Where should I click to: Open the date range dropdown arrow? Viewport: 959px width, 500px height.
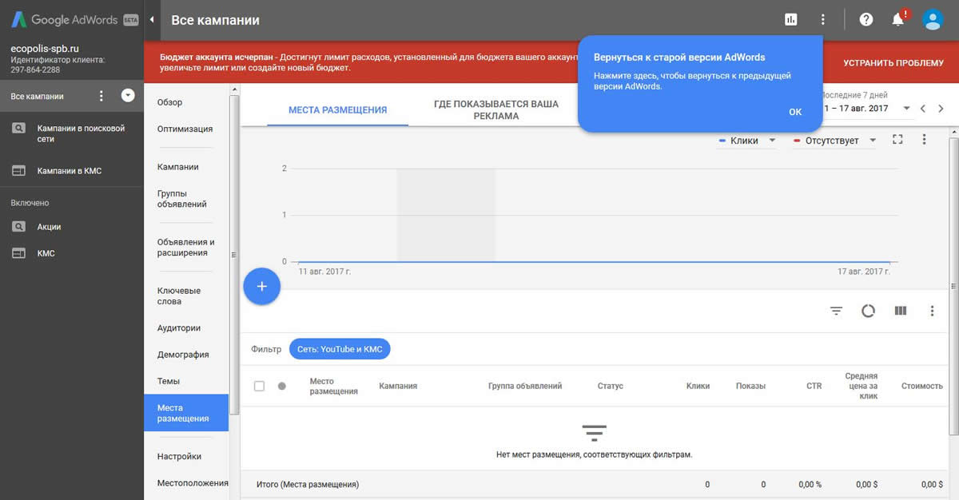906,109
